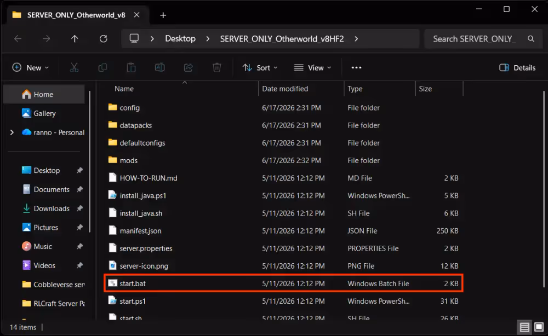The width and height of the screenshot is (548, 336).
Task: Select the datapacks folder name
Action: 135,125
